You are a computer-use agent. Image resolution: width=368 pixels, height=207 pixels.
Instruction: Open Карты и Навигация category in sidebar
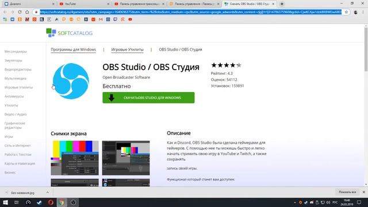point(20,163)
